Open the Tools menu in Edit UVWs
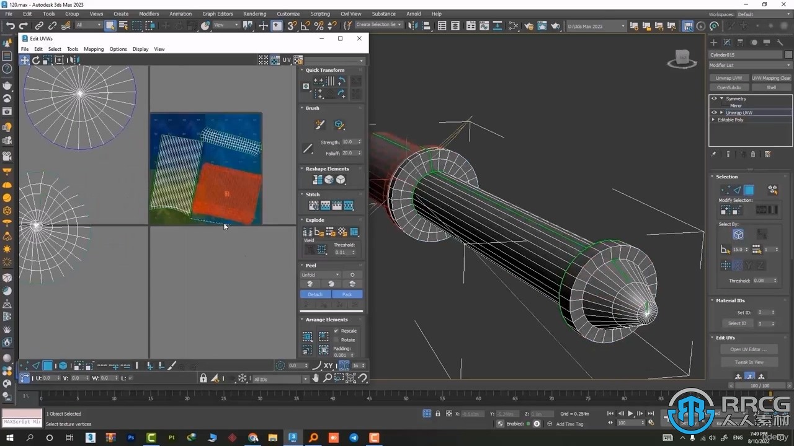This screenshot has width=794, height=446. pos(73,49)
